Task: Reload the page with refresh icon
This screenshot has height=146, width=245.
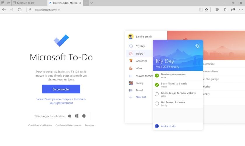Action: click(20, 10)
